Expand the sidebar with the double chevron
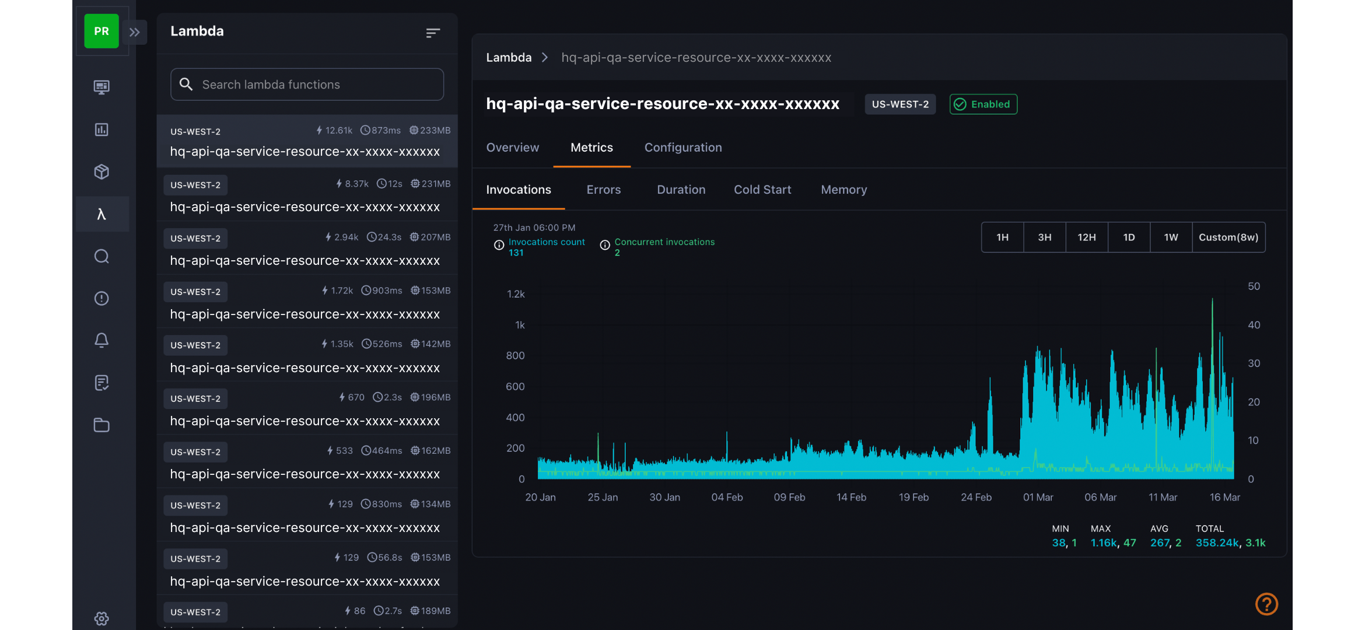This screenshot has height=630, width=1365. click(135, 32)
